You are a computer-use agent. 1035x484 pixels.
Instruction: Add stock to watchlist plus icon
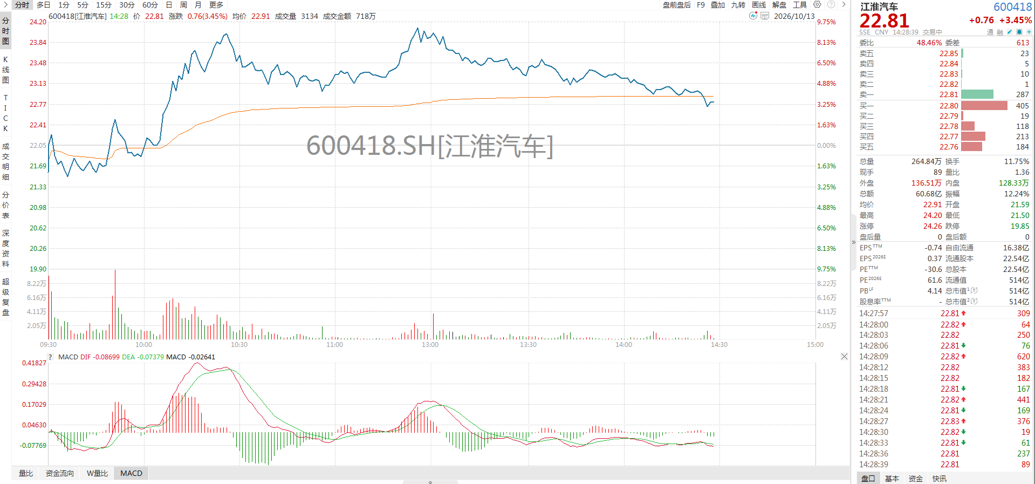[x=1029, y=32]
